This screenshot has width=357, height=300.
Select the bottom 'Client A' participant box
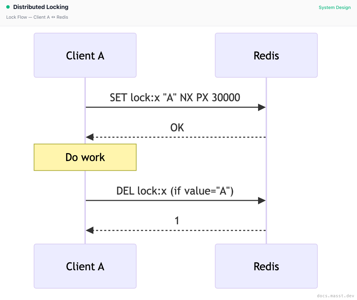point(85,266)
